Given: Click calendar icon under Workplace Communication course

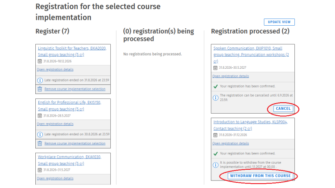Looking at the screenshot, I should 40,170.
